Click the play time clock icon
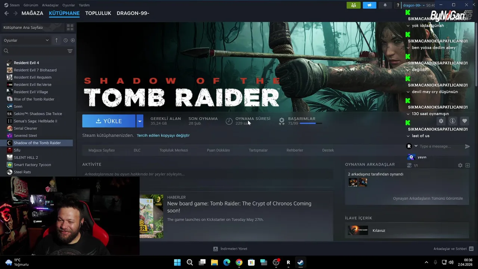This screenshot has height=269, width=478. coord(229,121)
